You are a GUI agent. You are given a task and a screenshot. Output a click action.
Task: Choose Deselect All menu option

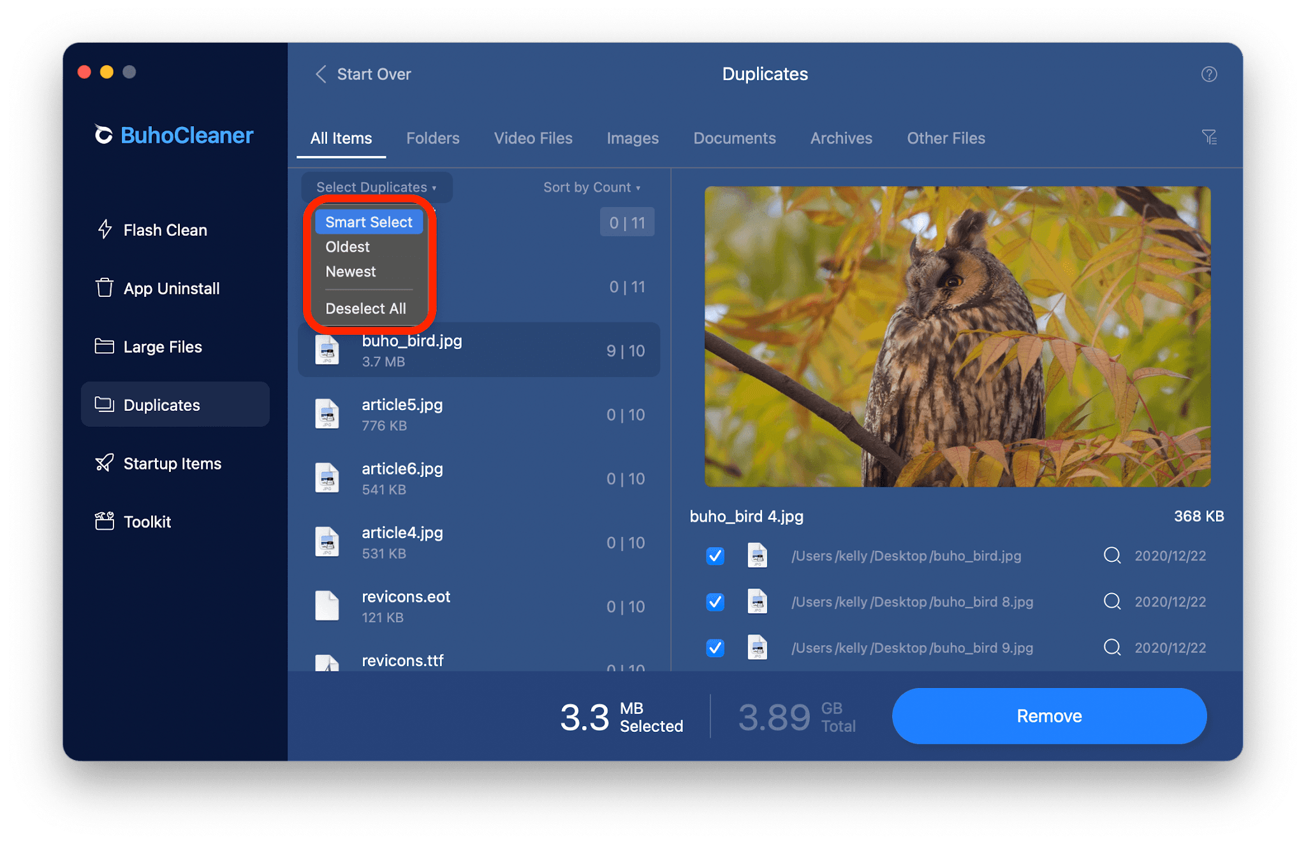click(365, 309)
